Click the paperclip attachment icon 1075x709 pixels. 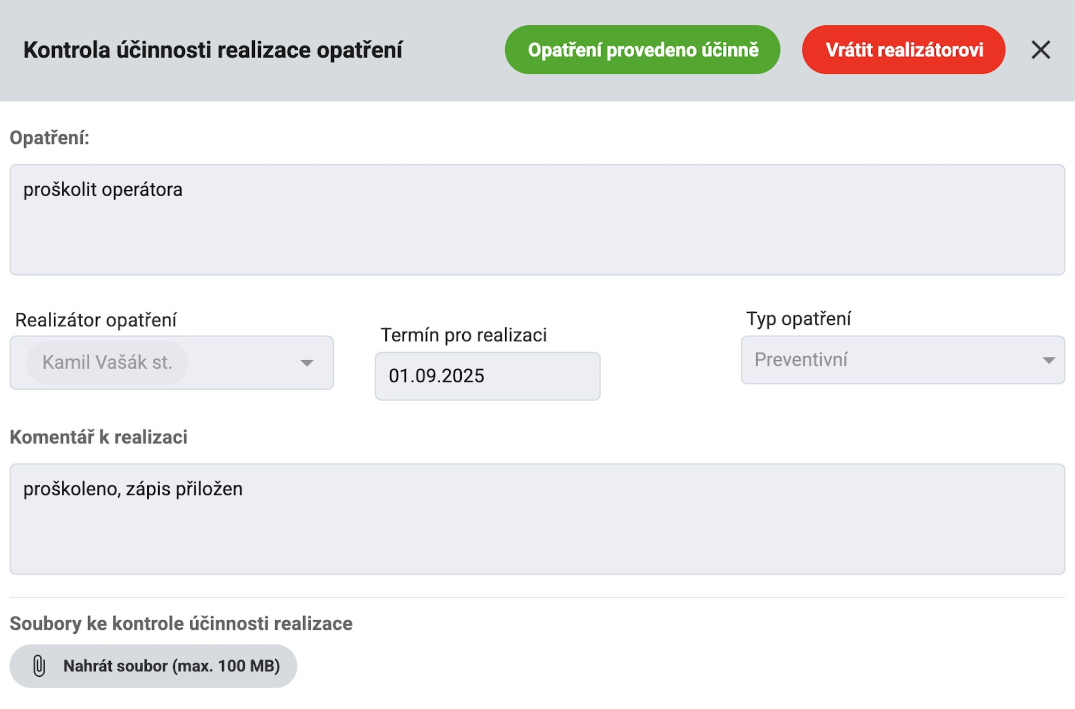point(39,665)
